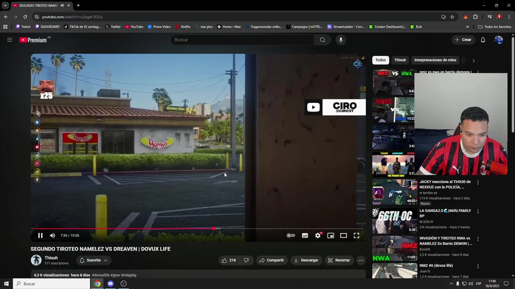Image resolution: width=515 pixels, height=289 pixels.
Task: Bookmark this page with star icon
Action: coord(452,17)
